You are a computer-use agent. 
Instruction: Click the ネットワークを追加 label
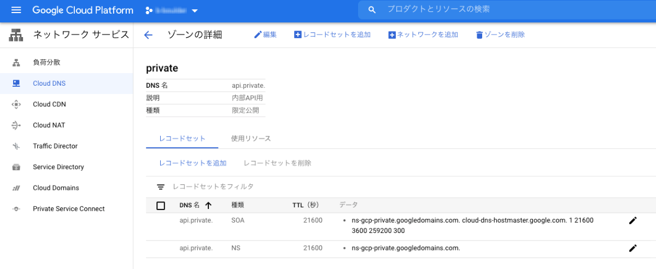427,35
